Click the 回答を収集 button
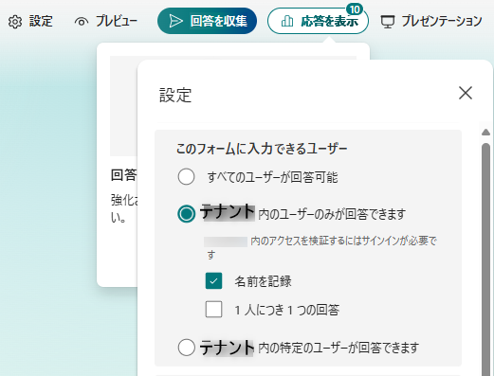 point(207,21)
